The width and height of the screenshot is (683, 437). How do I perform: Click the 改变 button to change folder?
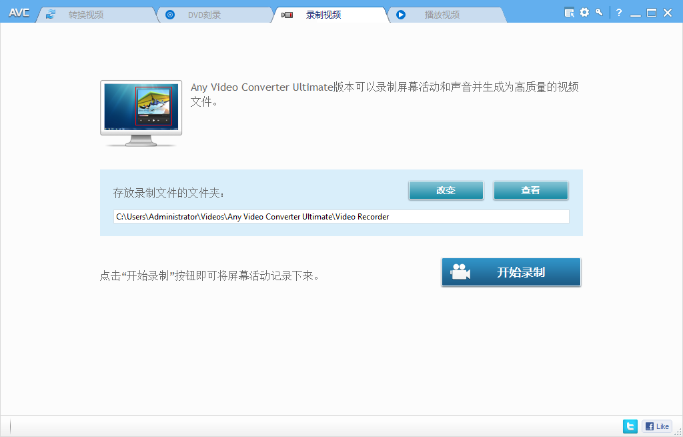(x=446, y=190)
